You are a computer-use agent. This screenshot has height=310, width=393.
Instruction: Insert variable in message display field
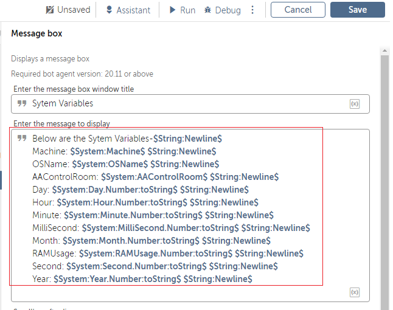[355, 292]
